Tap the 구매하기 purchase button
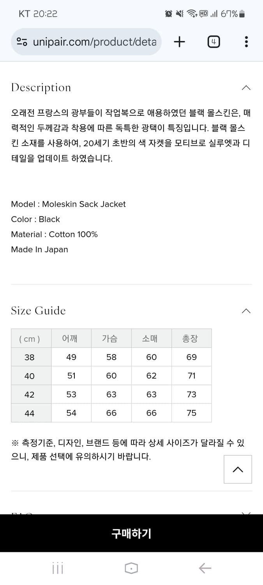263x585 pixels. (x=131, y=533)
